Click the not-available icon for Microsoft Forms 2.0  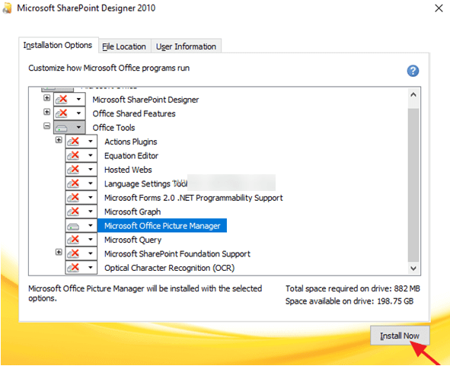(73, 197)
